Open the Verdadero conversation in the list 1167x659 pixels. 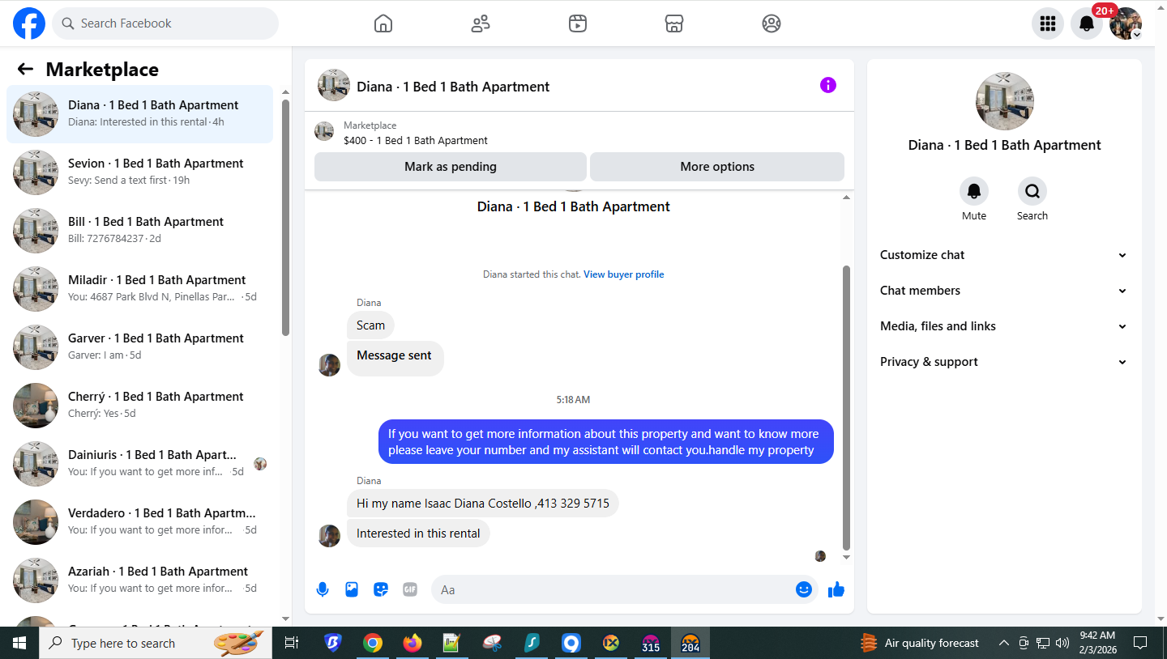coord(140,522)
